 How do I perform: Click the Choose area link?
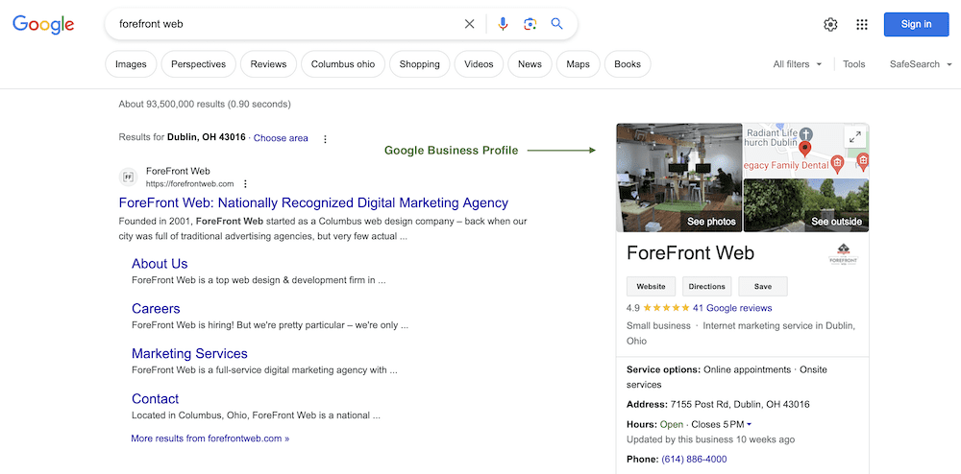(281, 138)
